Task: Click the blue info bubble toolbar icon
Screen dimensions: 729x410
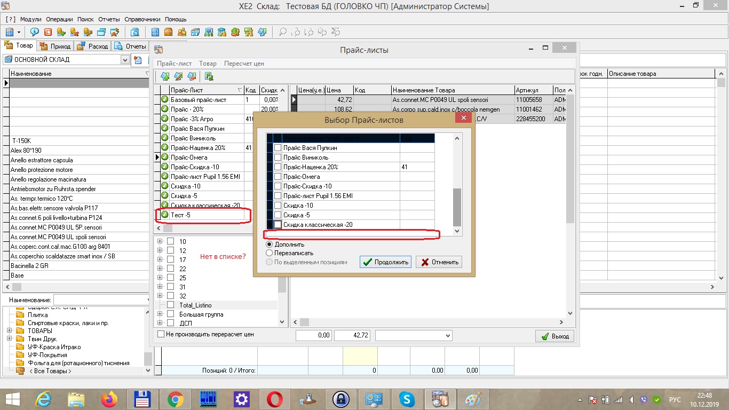Action: tap(35, 32)
